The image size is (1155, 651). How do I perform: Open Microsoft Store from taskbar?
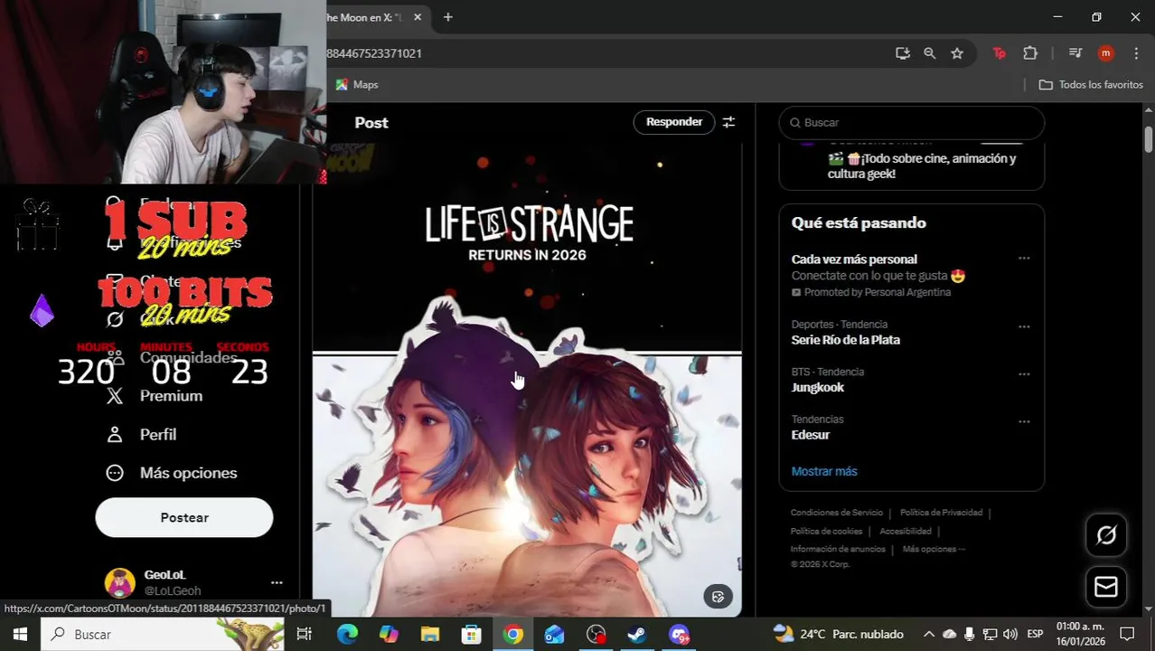click(471, 634)
